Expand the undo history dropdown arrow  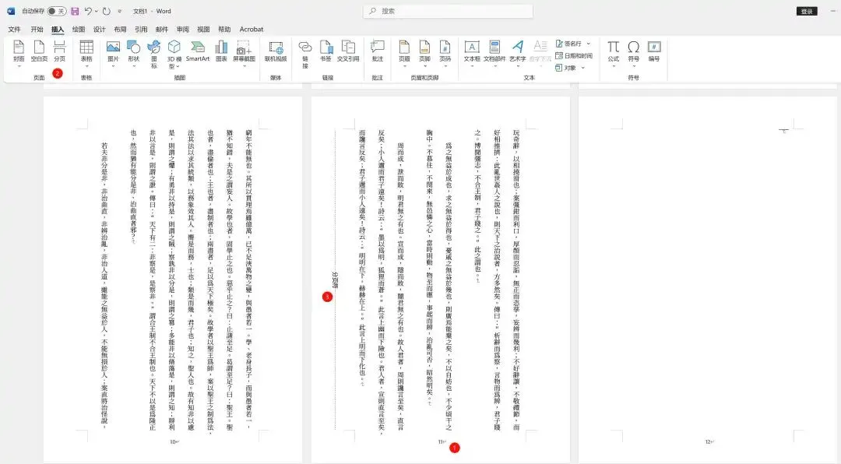pos(96,11)
